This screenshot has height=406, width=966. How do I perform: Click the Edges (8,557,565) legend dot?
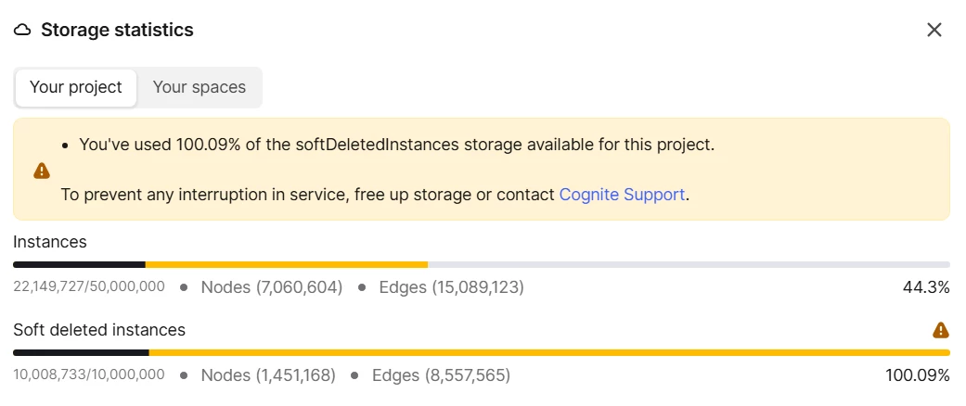click(x=354, y=375)
